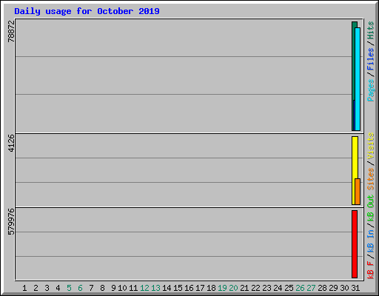
Task: Click the yellow 'Visits' legend label
Action: (371, 146)
